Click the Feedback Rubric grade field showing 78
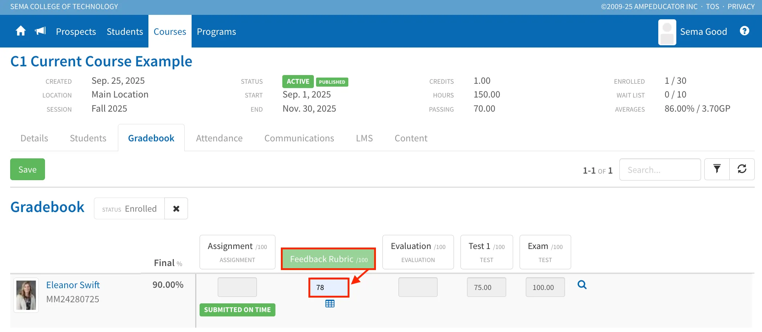Image resolution: width=762 pixels, height=332 pixels. (329, 287)
